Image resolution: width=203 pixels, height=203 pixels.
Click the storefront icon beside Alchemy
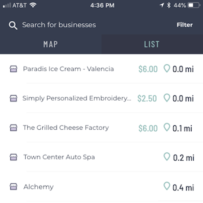coord(13,186)
